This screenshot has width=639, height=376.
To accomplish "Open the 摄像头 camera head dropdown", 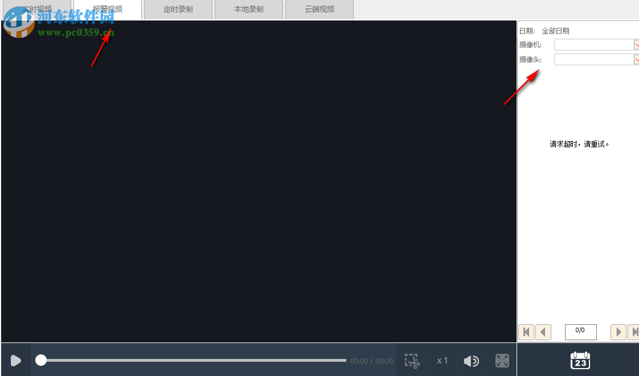I will tap(595, 59).
